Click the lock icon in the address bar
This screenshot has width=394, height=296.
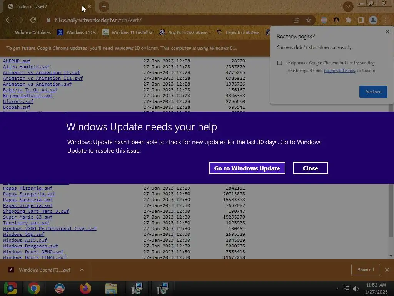[x=48, y=20]
